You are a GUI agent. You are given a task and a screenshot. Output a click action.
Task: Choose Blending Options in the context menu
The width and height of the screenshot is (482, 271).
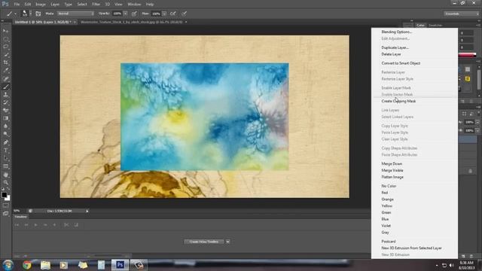click(397, 32)
